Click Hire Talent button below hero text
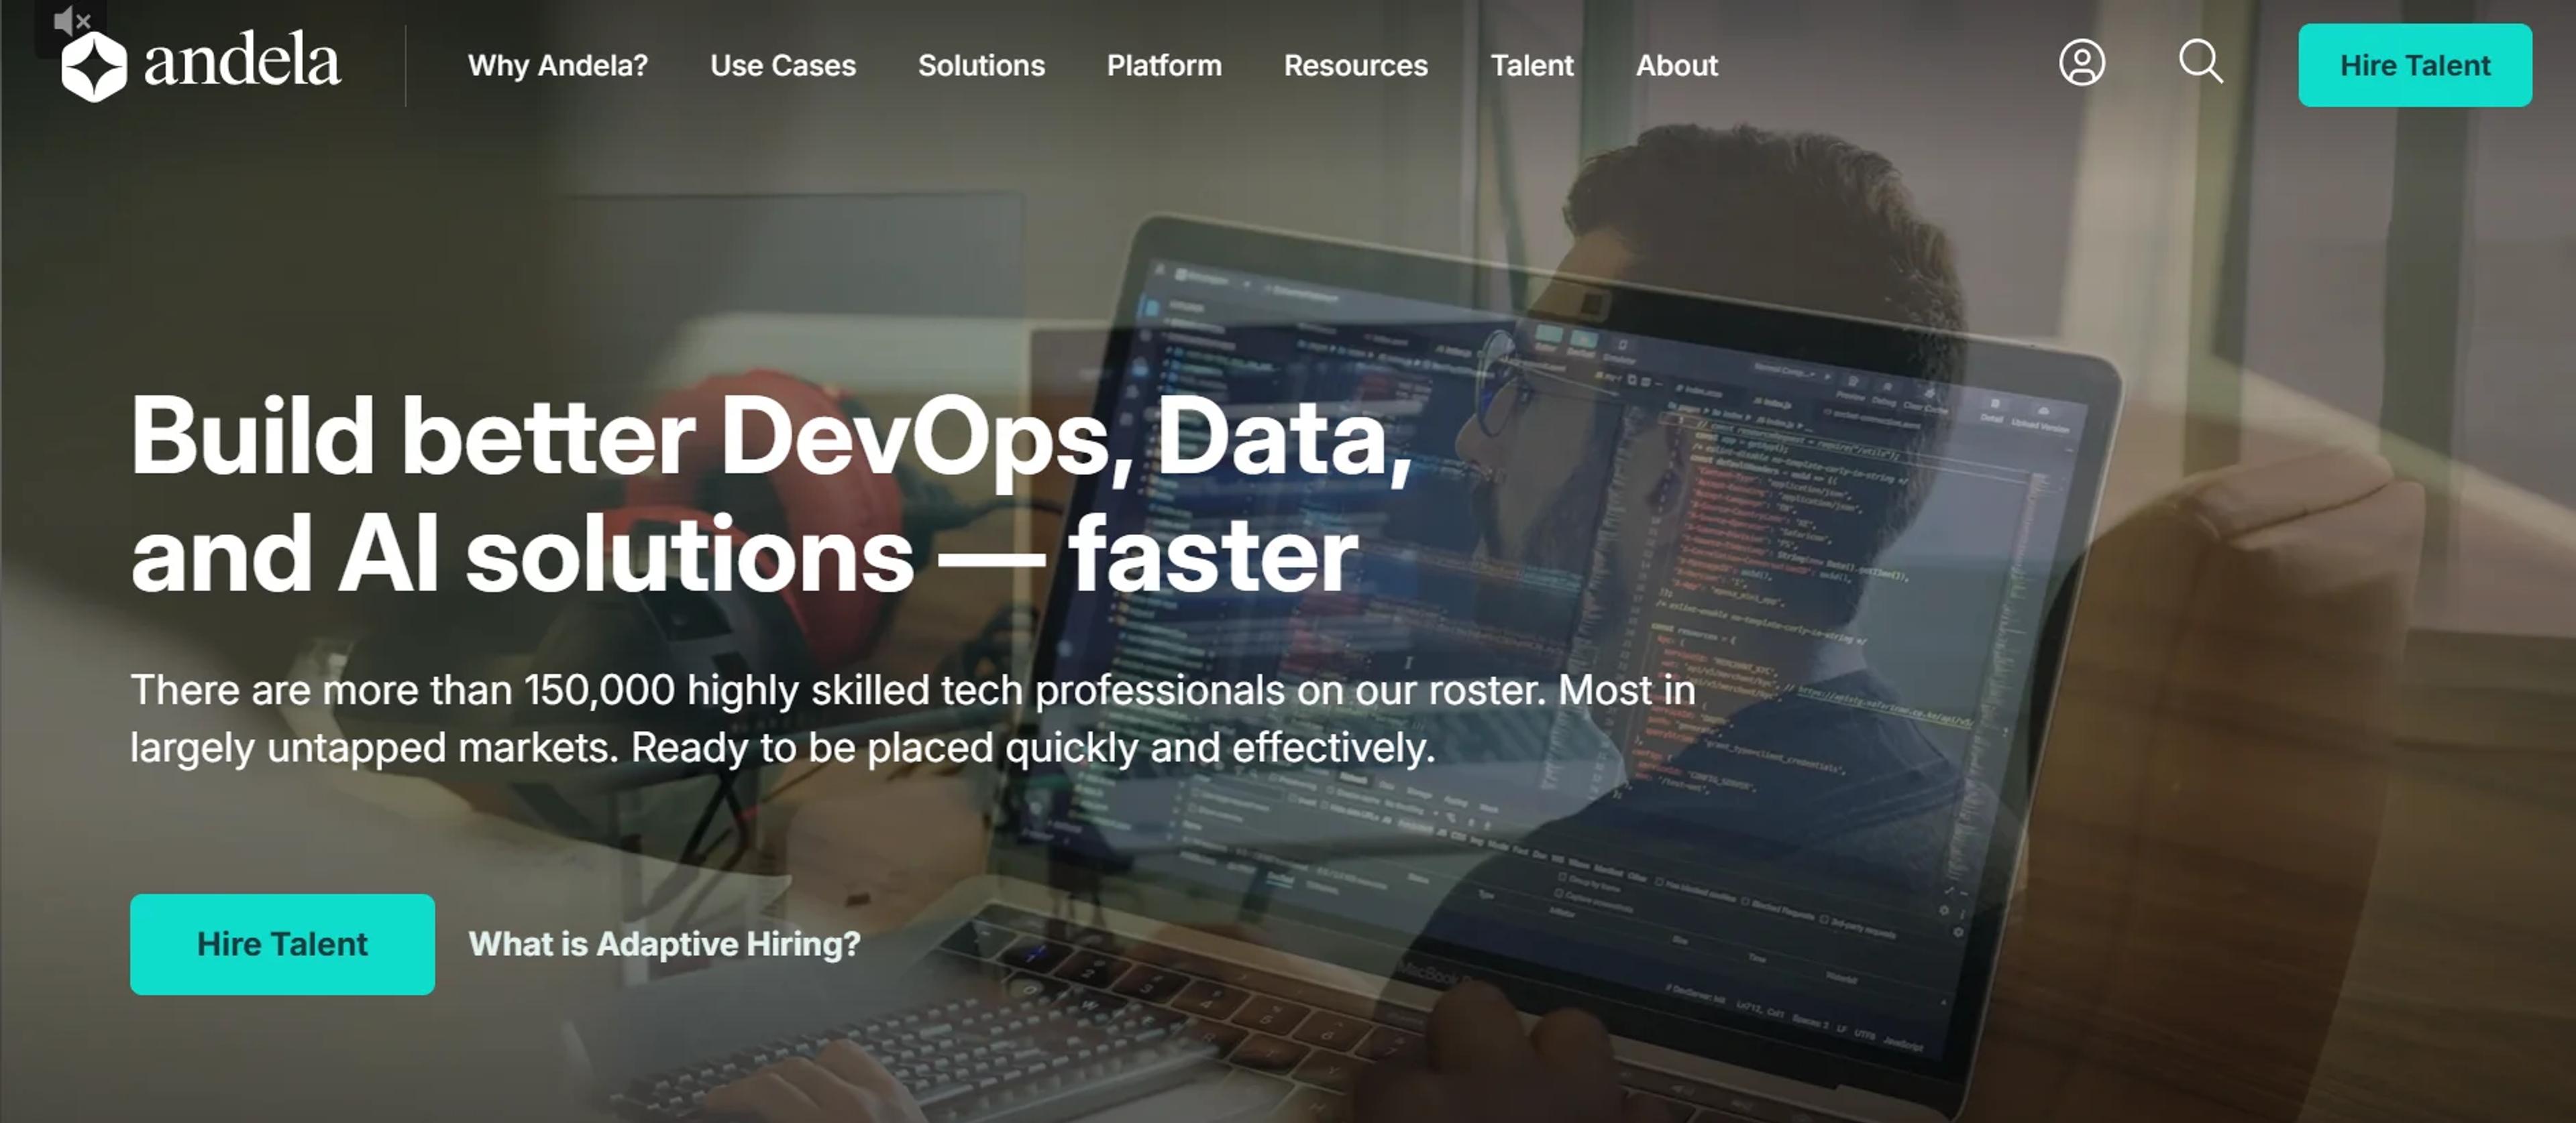This screenshot has width=2576, height=1123. [x=282, y=944]
